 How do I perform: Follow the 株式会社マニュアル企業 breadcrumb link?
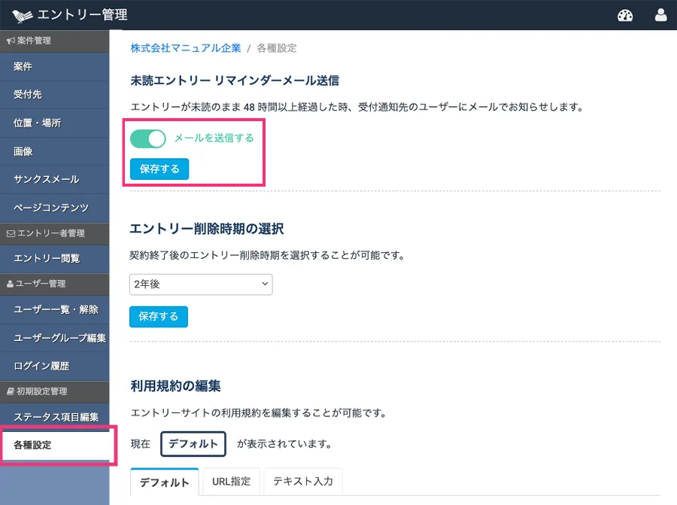coord(186,48)
